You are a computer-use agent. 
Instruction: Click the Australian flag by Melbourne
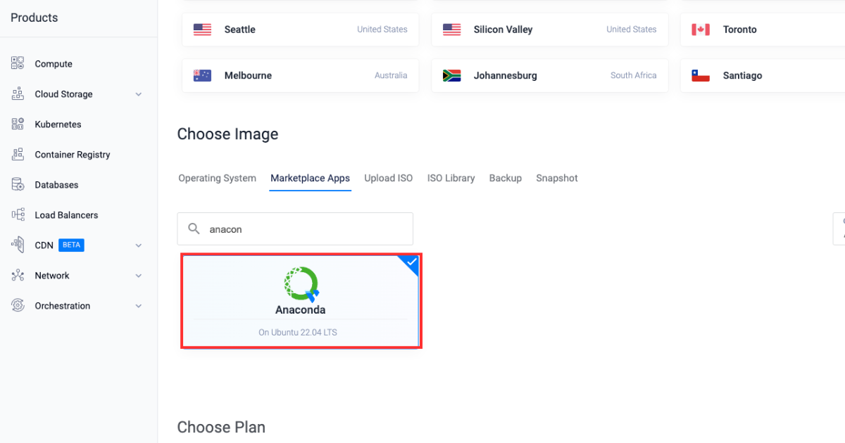tap(203, 75)
